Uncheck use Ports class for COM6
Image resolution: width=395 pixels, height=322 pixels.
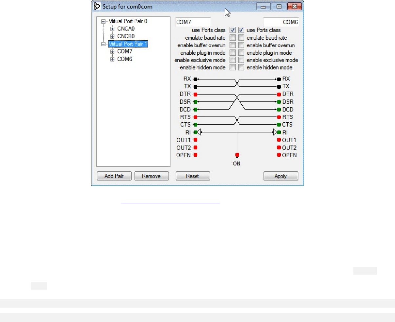tap(241, 30)
